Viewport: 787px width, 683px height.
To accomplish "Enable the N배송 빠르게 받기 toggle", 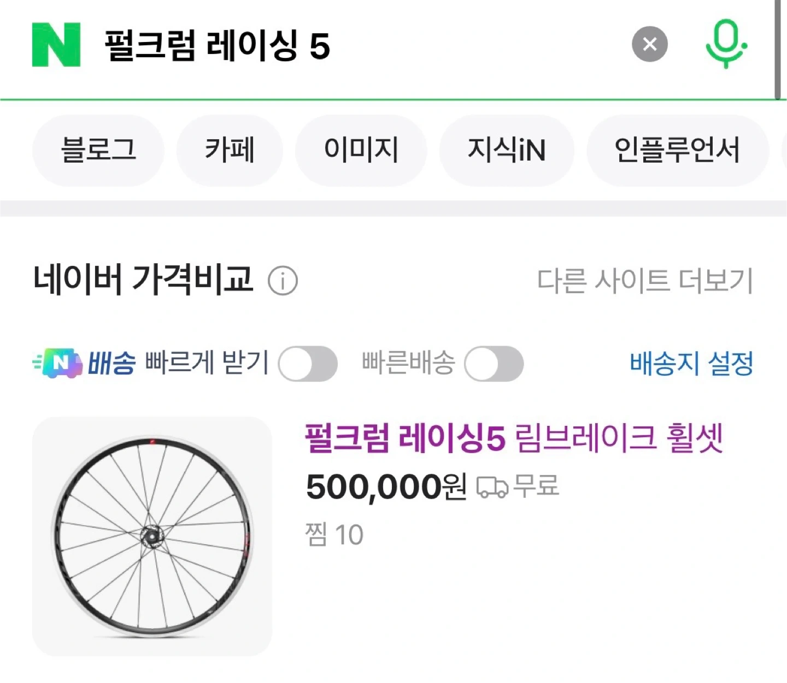I will pos(308,364).
